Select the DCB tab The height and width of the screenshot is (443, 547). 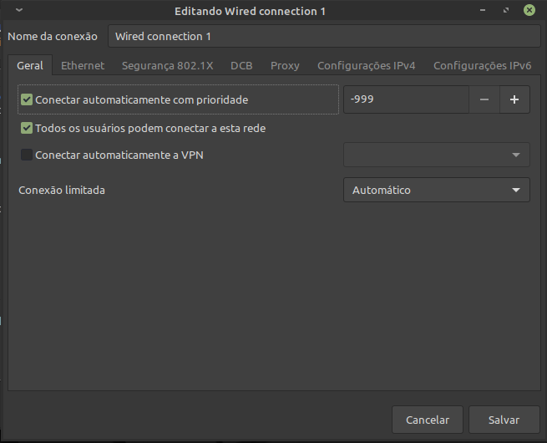tap(241, 65)
